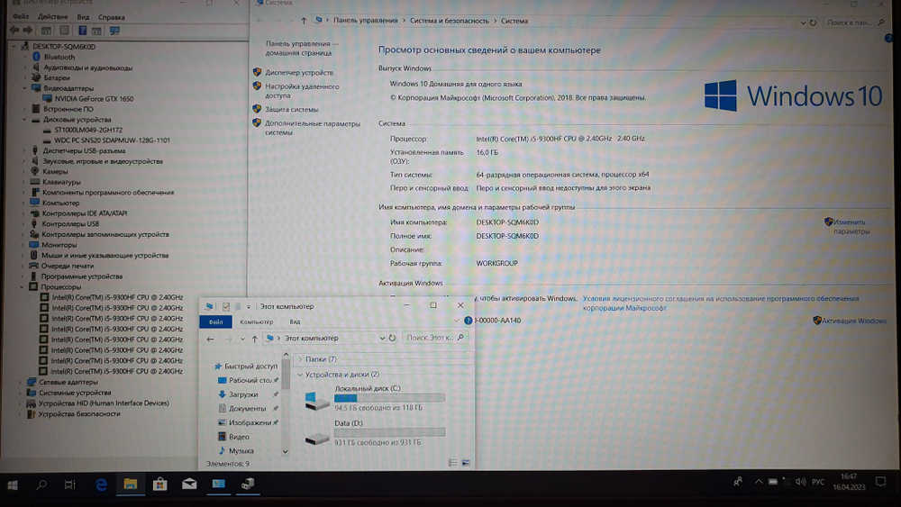Click back arrow in Explorer window
The width and height of the screenshot is (901, 507).
(x=210, y=339)
